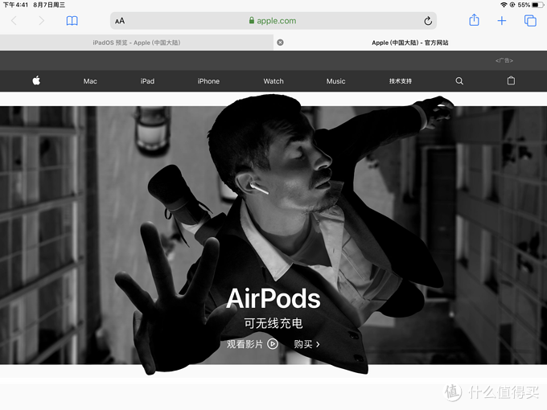
Task: Open the iPhone menu item
Action: click(x=208, y=81)
